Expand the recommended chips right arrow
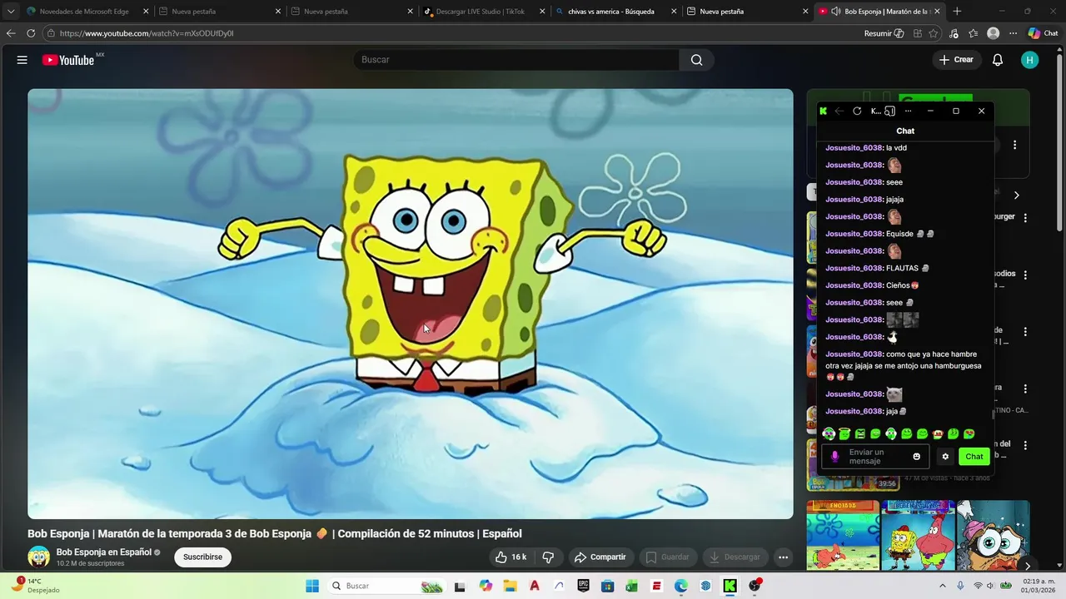The image size is (1066, 599). click(1016, 196)
